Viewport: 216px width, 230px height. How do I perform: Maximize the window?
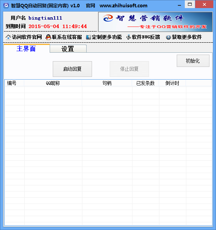[190, 4]
